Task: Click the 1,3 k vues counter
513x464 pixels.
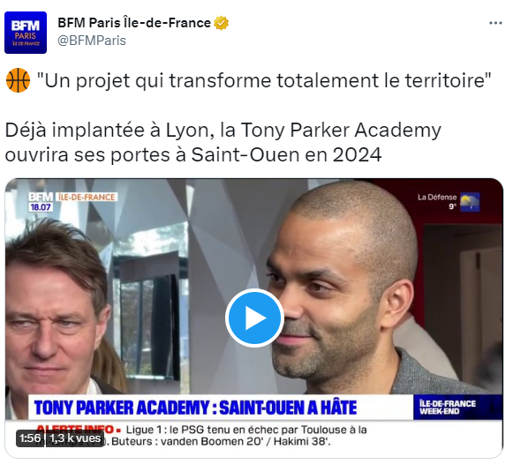Action: coord(75,438)
